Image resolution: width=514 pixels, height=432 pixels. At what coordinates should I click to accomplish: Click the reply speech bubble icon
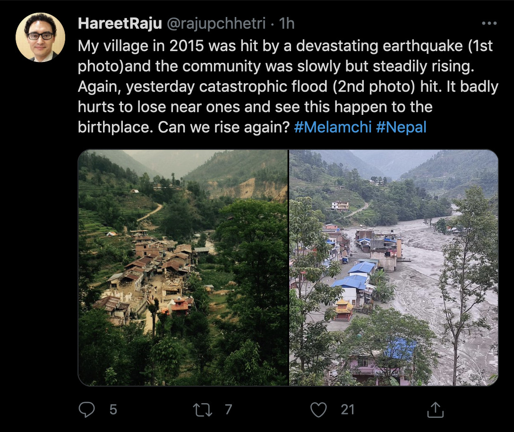[86, 410]
